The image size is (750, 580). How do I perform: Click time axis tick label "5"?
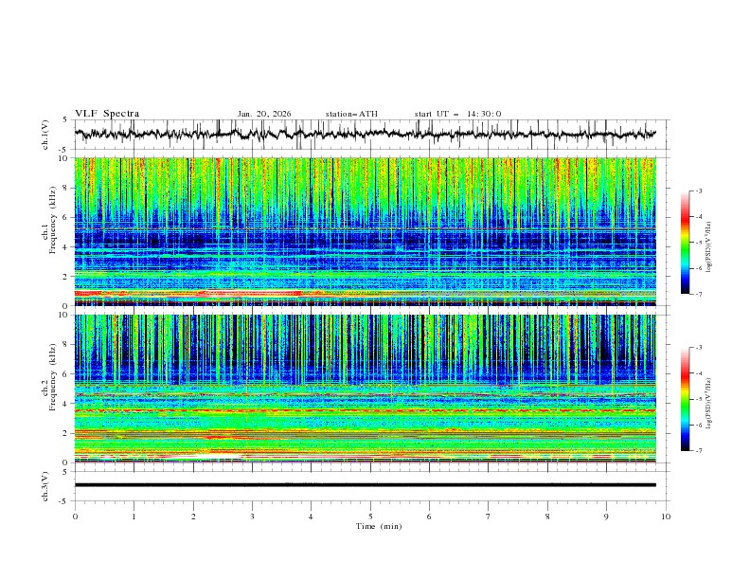tap(370, 517)
